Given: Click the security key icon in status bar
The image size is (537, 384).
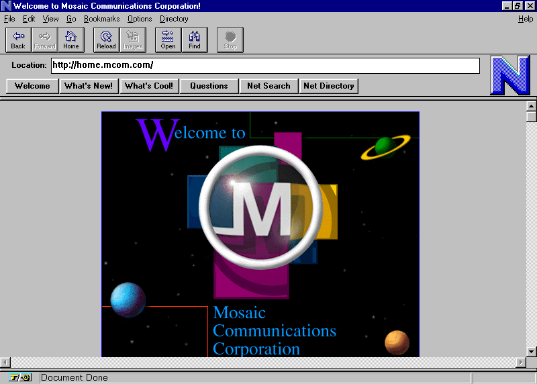Looking at the screenshot, I should coord(20,377).
